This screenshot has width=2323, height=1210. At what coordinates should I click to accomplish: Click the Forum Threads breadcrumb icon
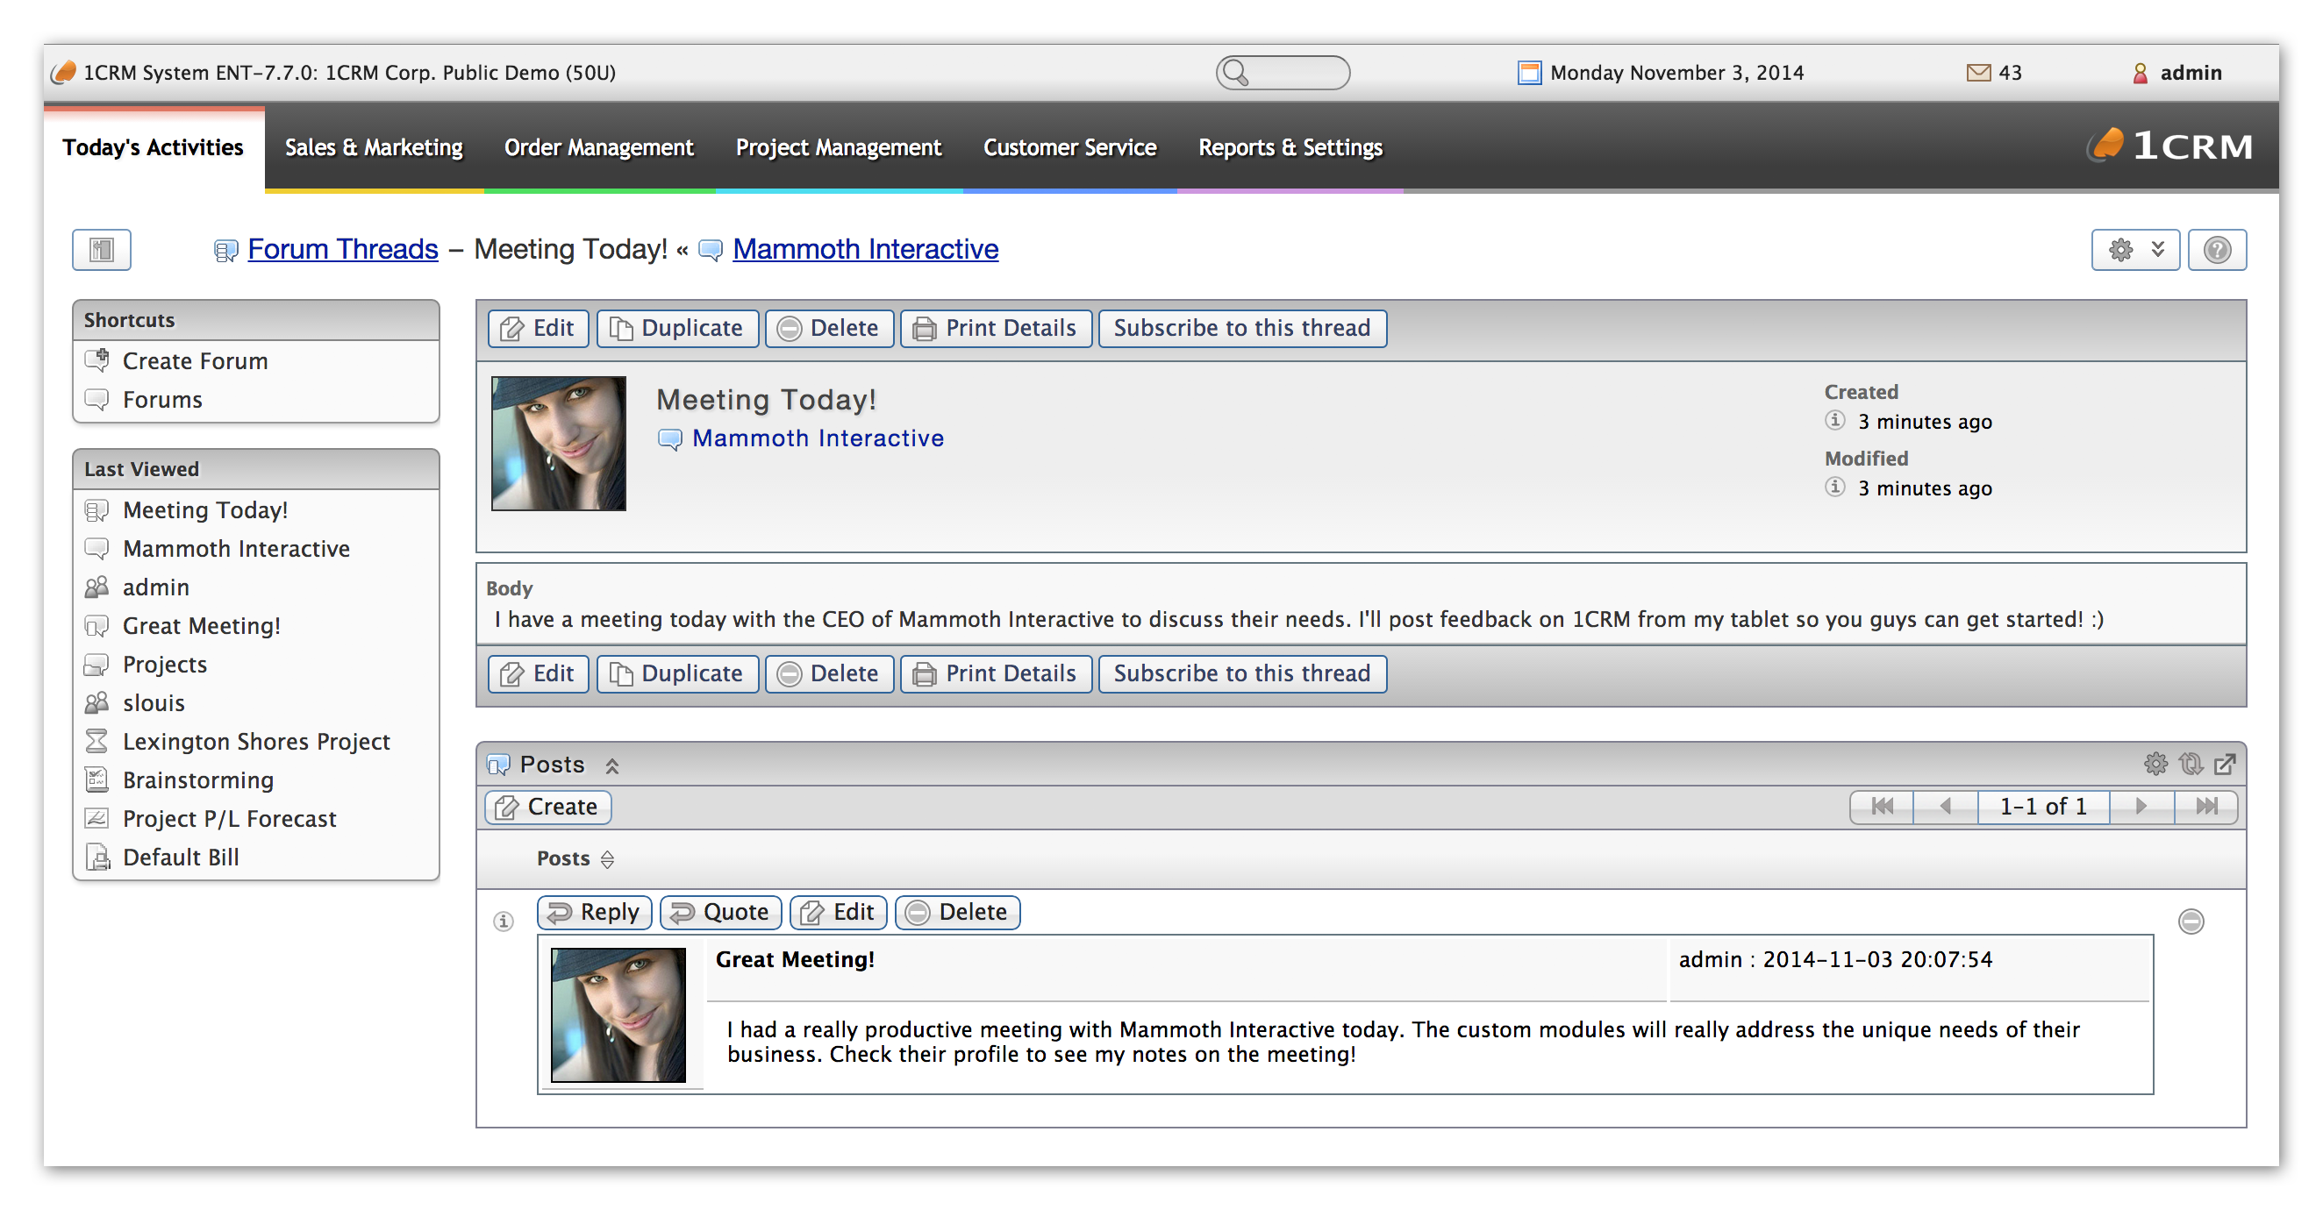225,251
